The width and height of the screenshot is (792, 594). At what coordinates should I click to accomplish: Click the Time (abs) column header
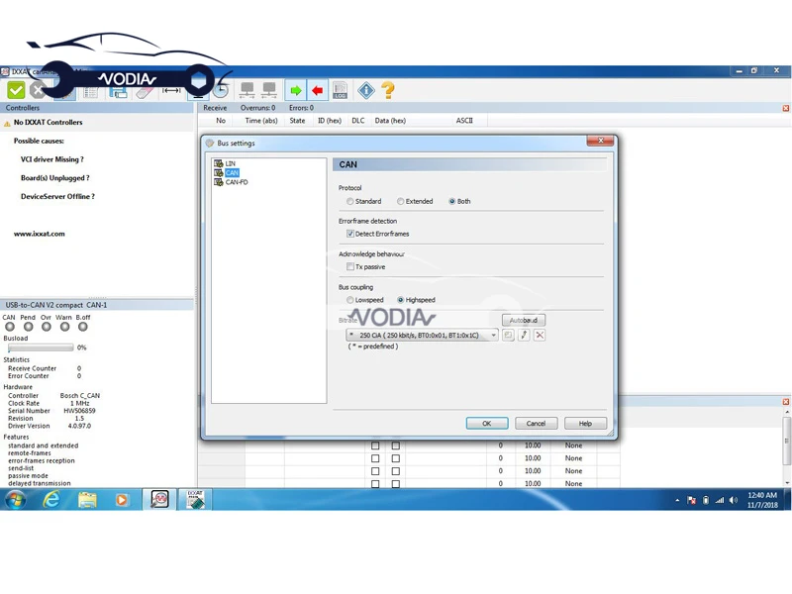coord(261,121)
